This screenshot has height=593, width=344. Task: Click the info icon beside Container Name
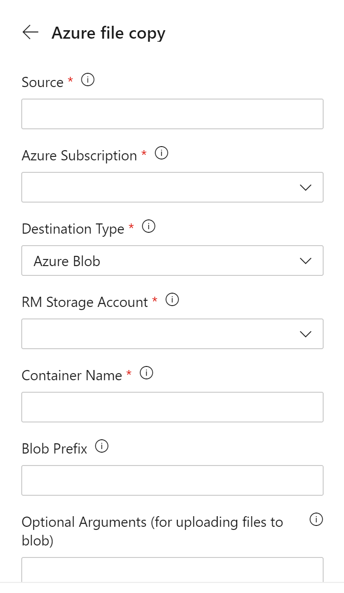[x=147, y=374]
